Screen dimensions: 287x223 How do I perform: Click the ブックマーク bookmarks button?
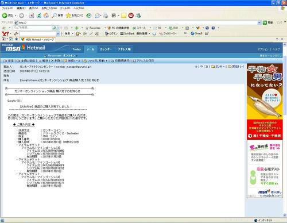(x=168, y=33)
